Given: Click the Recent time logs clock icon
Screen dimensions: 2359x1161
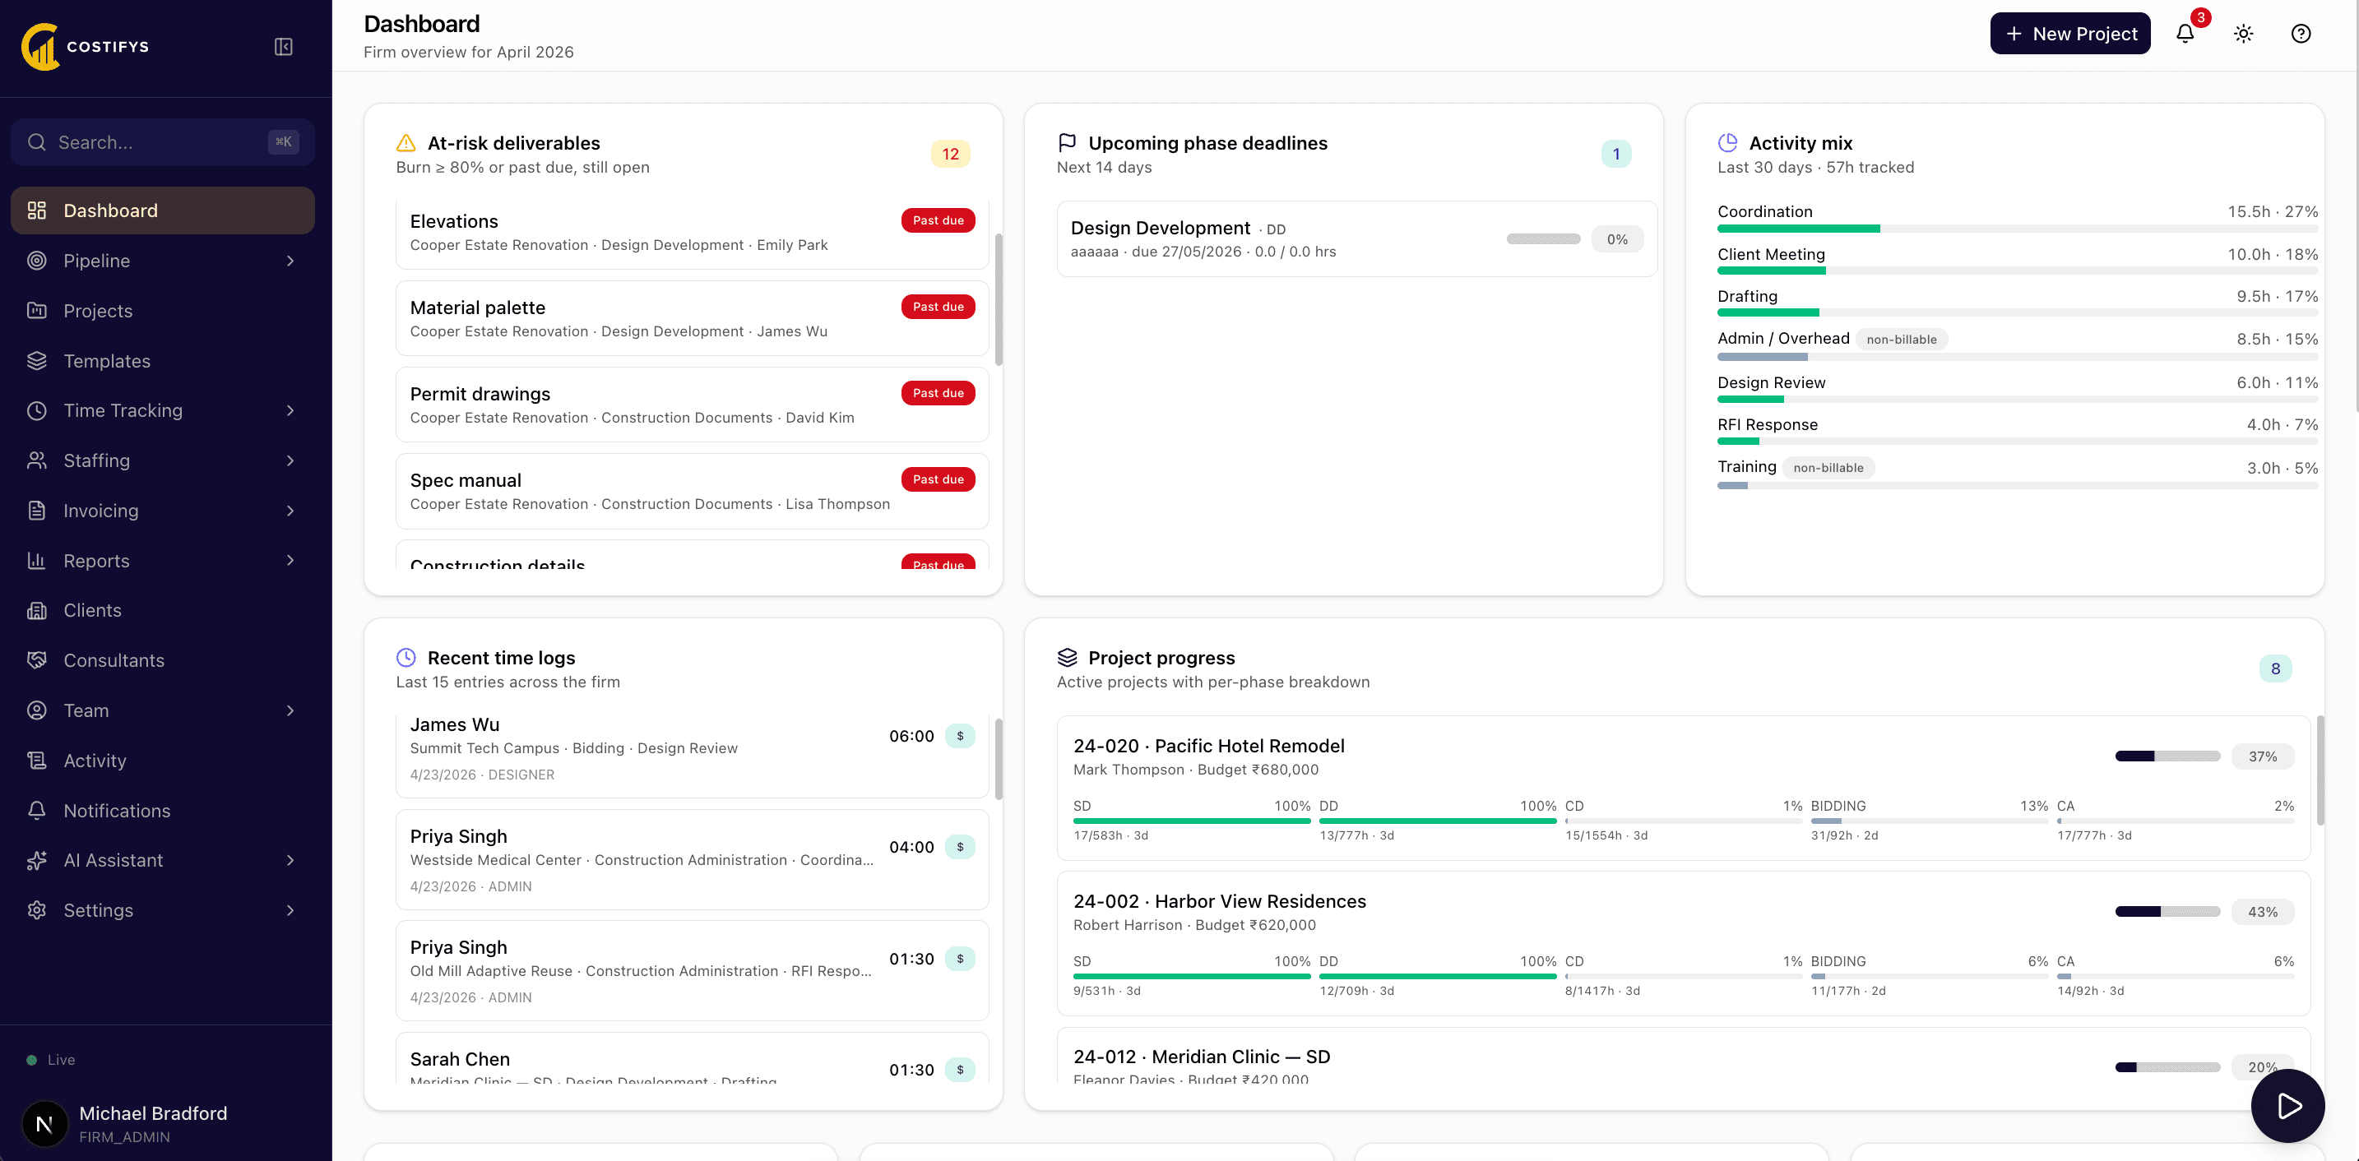Looking at the screenshot, I should [406, 658].
